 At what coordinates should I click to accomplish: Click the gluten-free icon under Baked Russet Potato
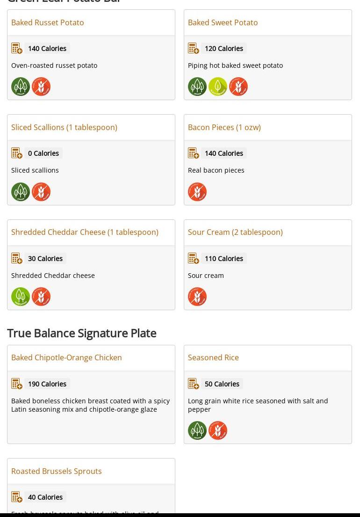[41, 87]
